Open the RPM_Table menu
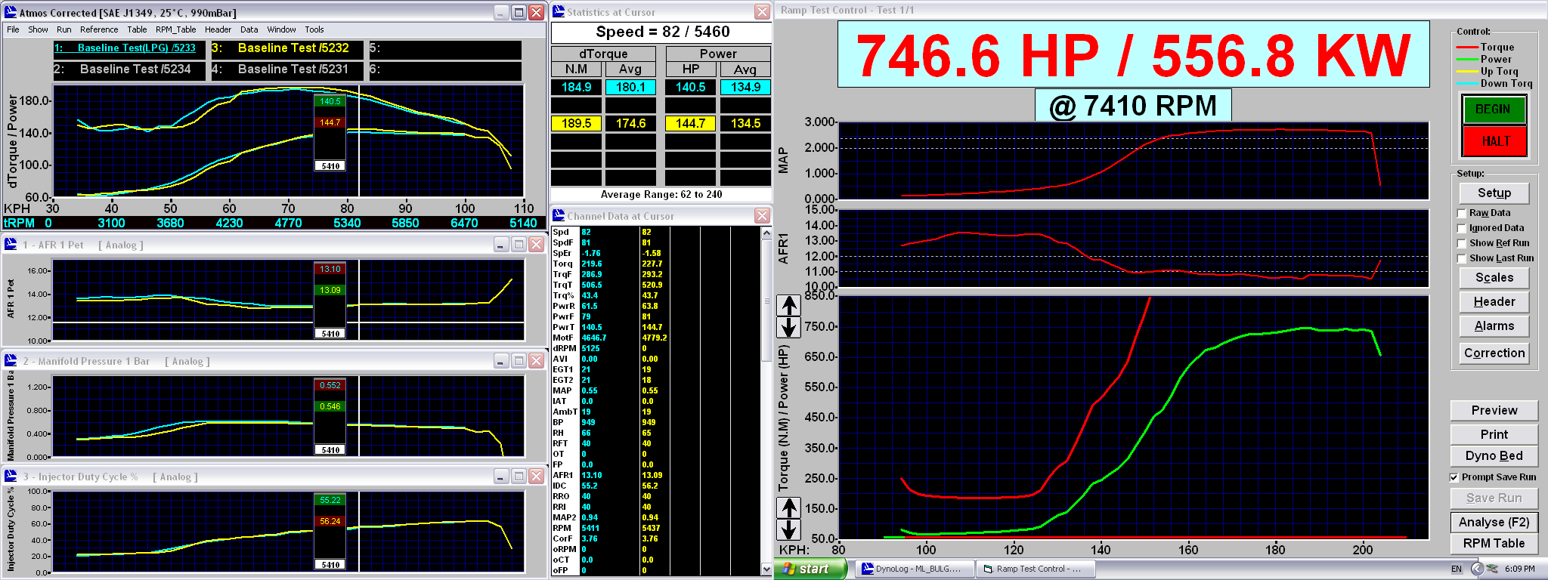1548x580 pixels. pos(175,29)
